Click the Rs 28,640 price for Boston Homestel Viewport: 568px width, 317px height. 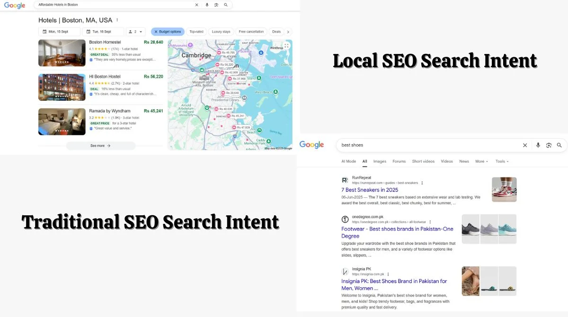[153, 42]
